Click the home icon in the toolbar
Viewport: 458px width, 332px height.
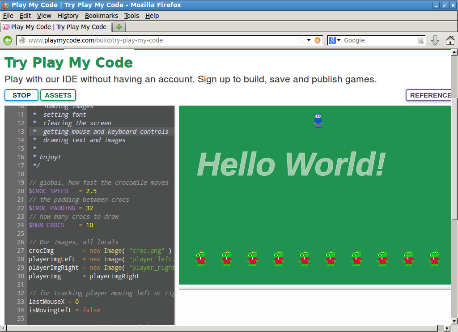pos(450,40)
